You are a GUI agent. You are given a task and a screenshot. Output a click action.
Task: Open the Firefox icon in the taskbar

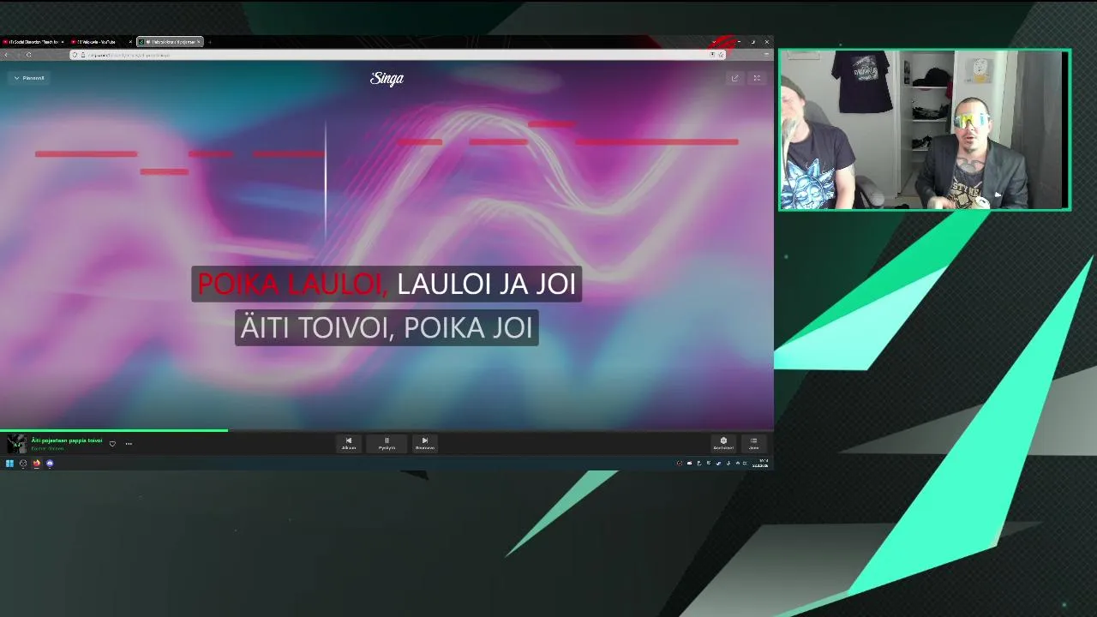(36, 464)
